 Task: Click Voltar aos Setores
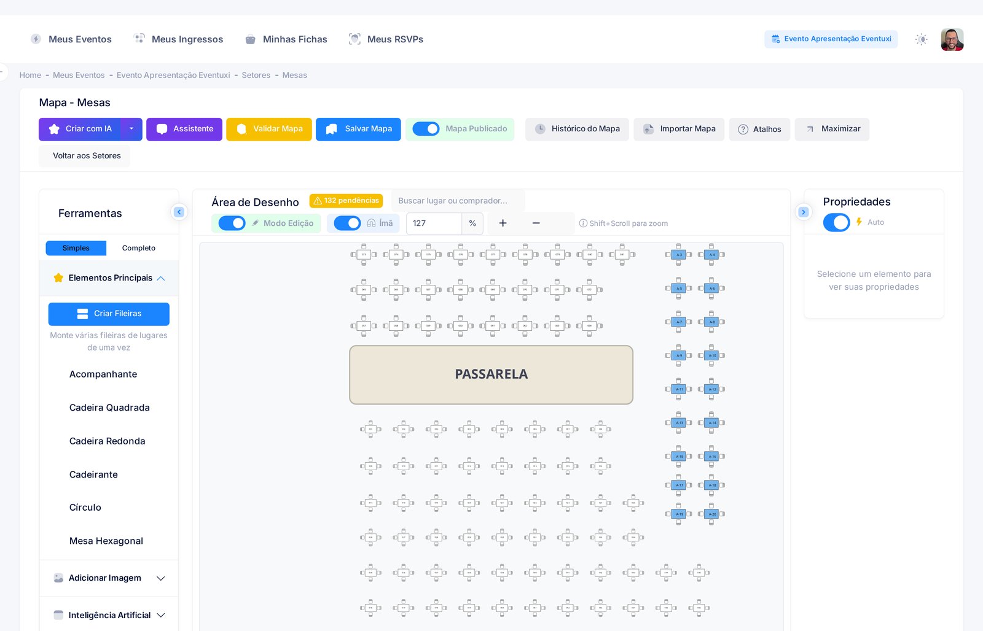point(85,156)
